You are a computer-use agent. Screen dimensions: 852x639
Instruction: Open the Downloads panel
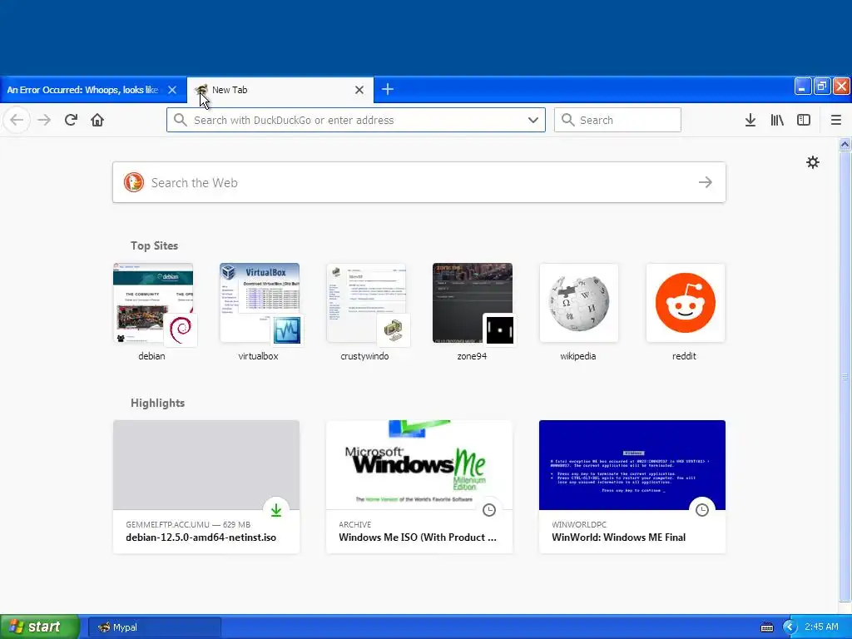click(750, 120)
